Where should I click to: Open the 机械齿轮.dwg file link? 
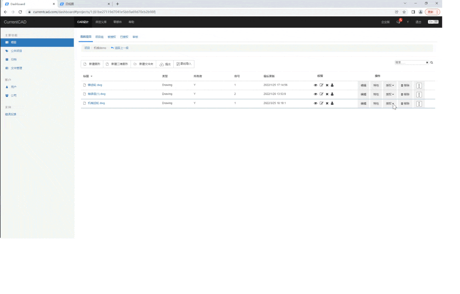point(96,103)
